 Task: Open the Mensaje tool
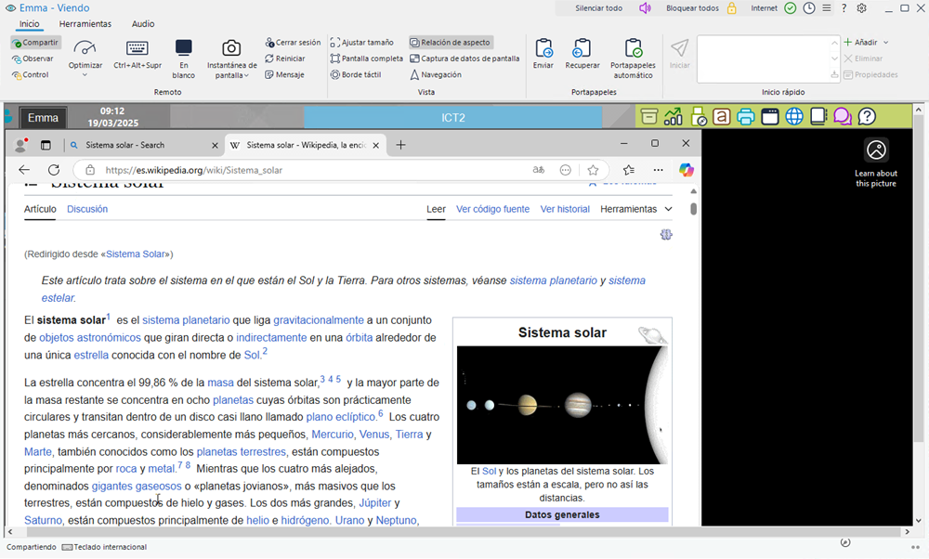(x=284, y=74)
